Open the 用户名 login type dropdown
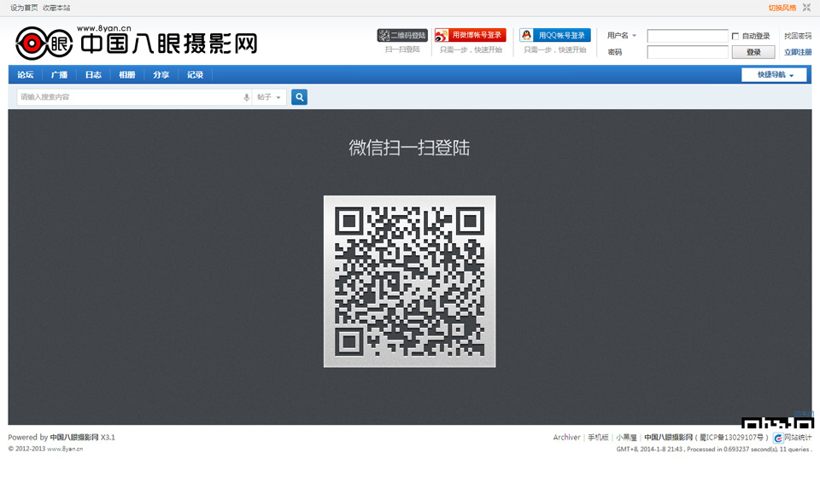Screen dimensions: 820x483 tap(622, 36)
